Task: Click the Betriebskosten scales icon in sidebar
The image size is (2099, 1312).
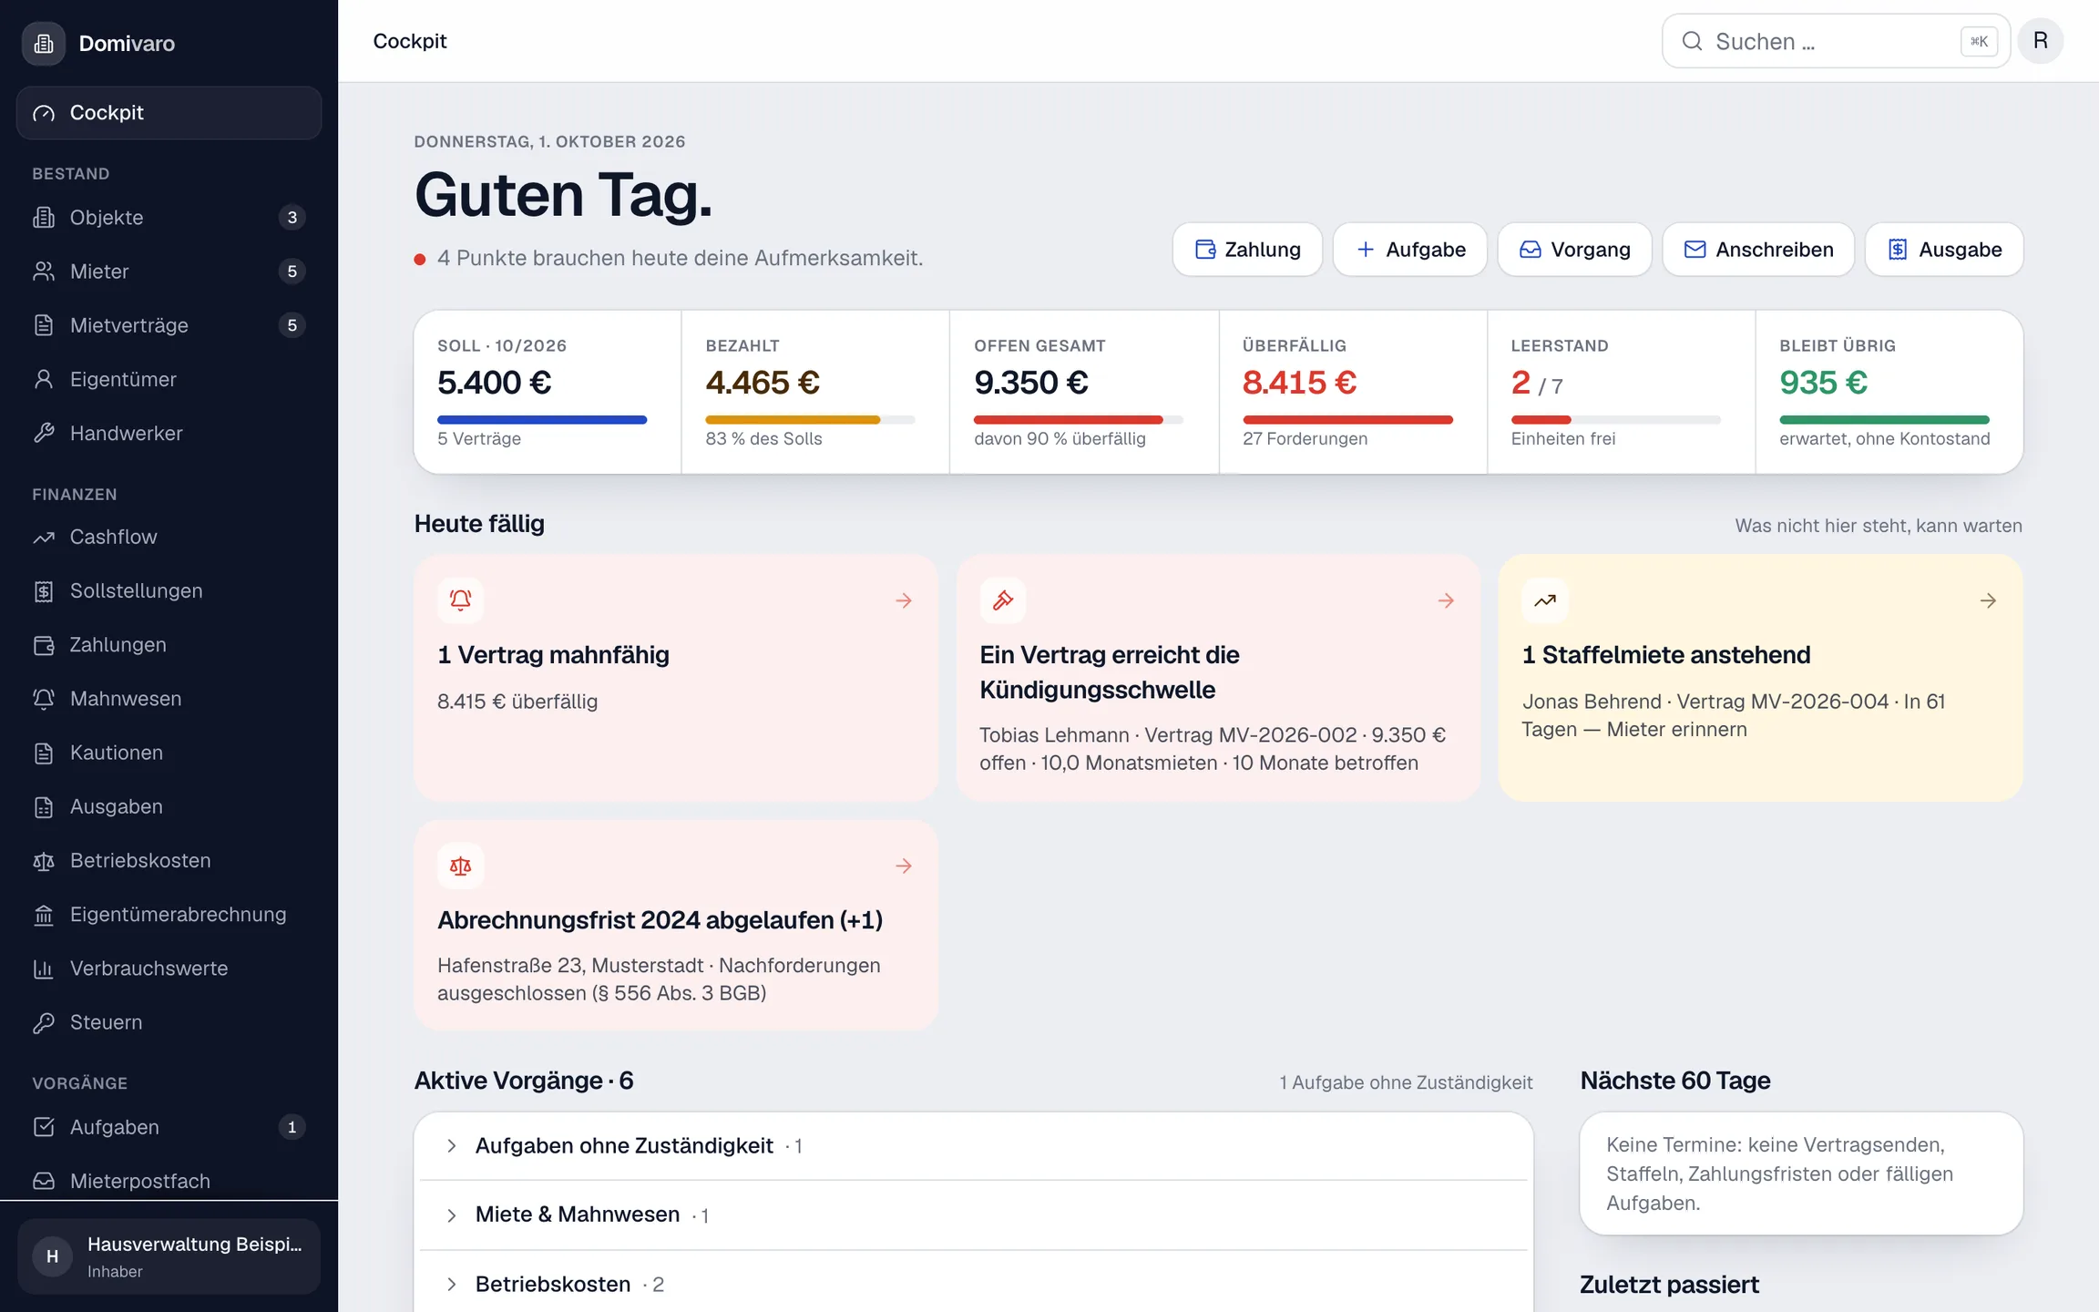Action: 44,860
